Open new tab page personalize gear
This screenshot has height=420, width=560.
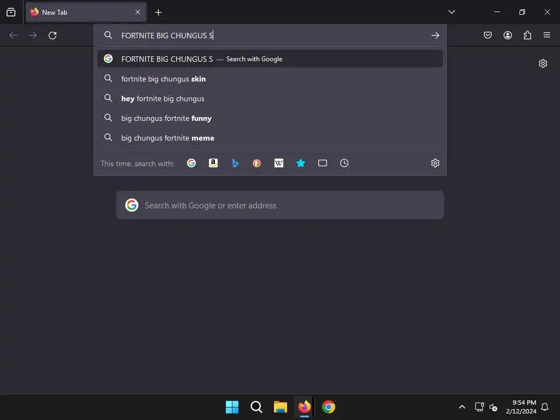[x=543, y=63]
